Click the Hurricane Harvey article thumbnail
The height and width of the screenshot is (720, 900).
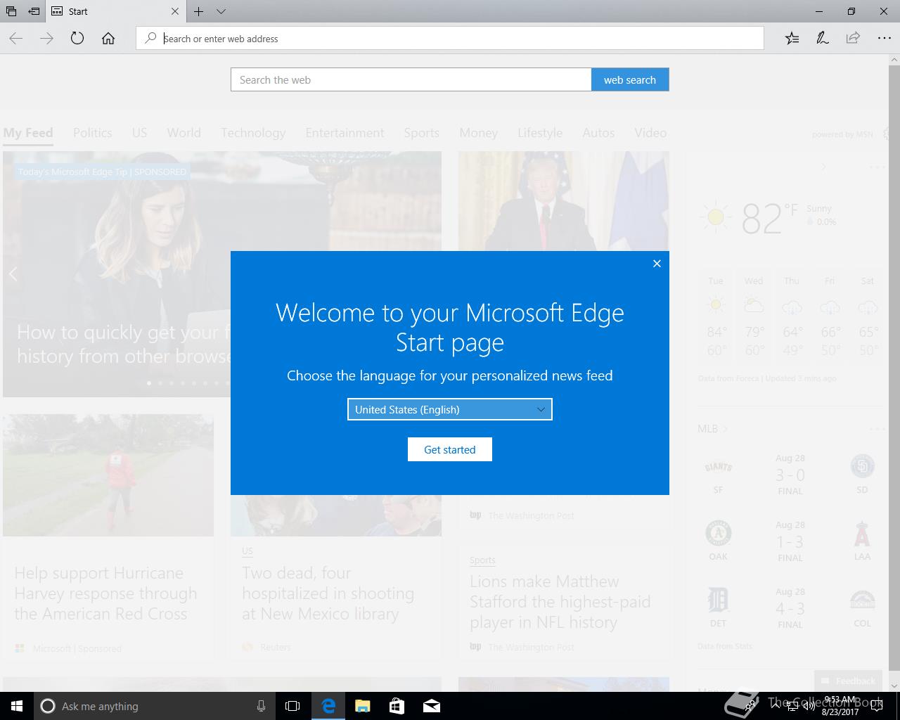108,475
